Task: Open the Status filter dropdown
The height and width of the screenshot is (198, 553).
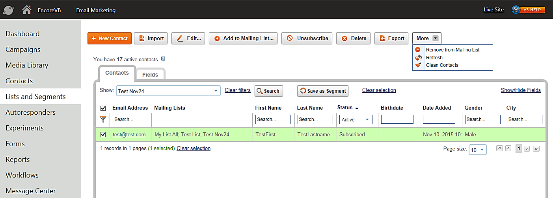Action: point(356,119)
